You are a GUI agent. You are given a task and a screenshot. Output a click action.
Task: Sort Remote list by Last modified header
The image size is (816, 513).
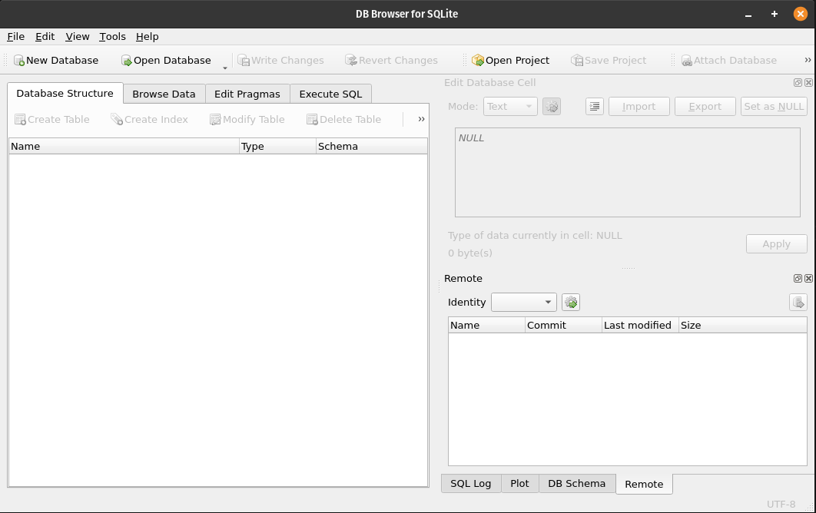point(639,325)
